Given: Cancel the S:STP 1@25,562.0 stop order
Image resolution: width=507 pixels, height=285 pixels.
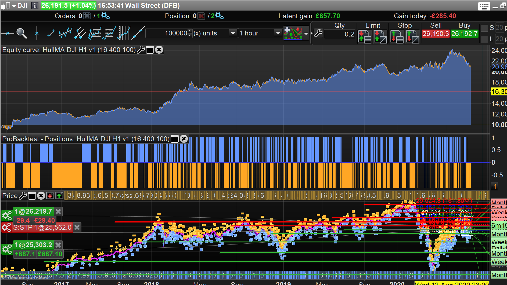Looking at the screenshot, I should 77,228.
